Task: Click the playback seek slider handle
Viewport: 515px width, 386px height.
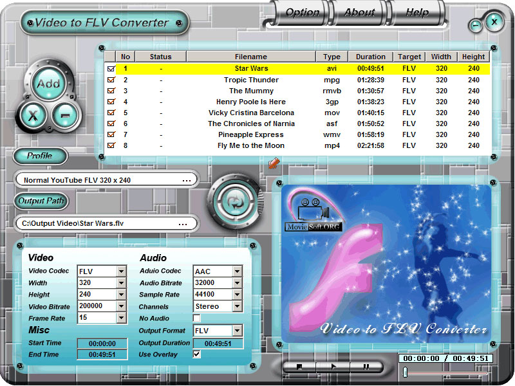Action: click(x=405, y=372)
